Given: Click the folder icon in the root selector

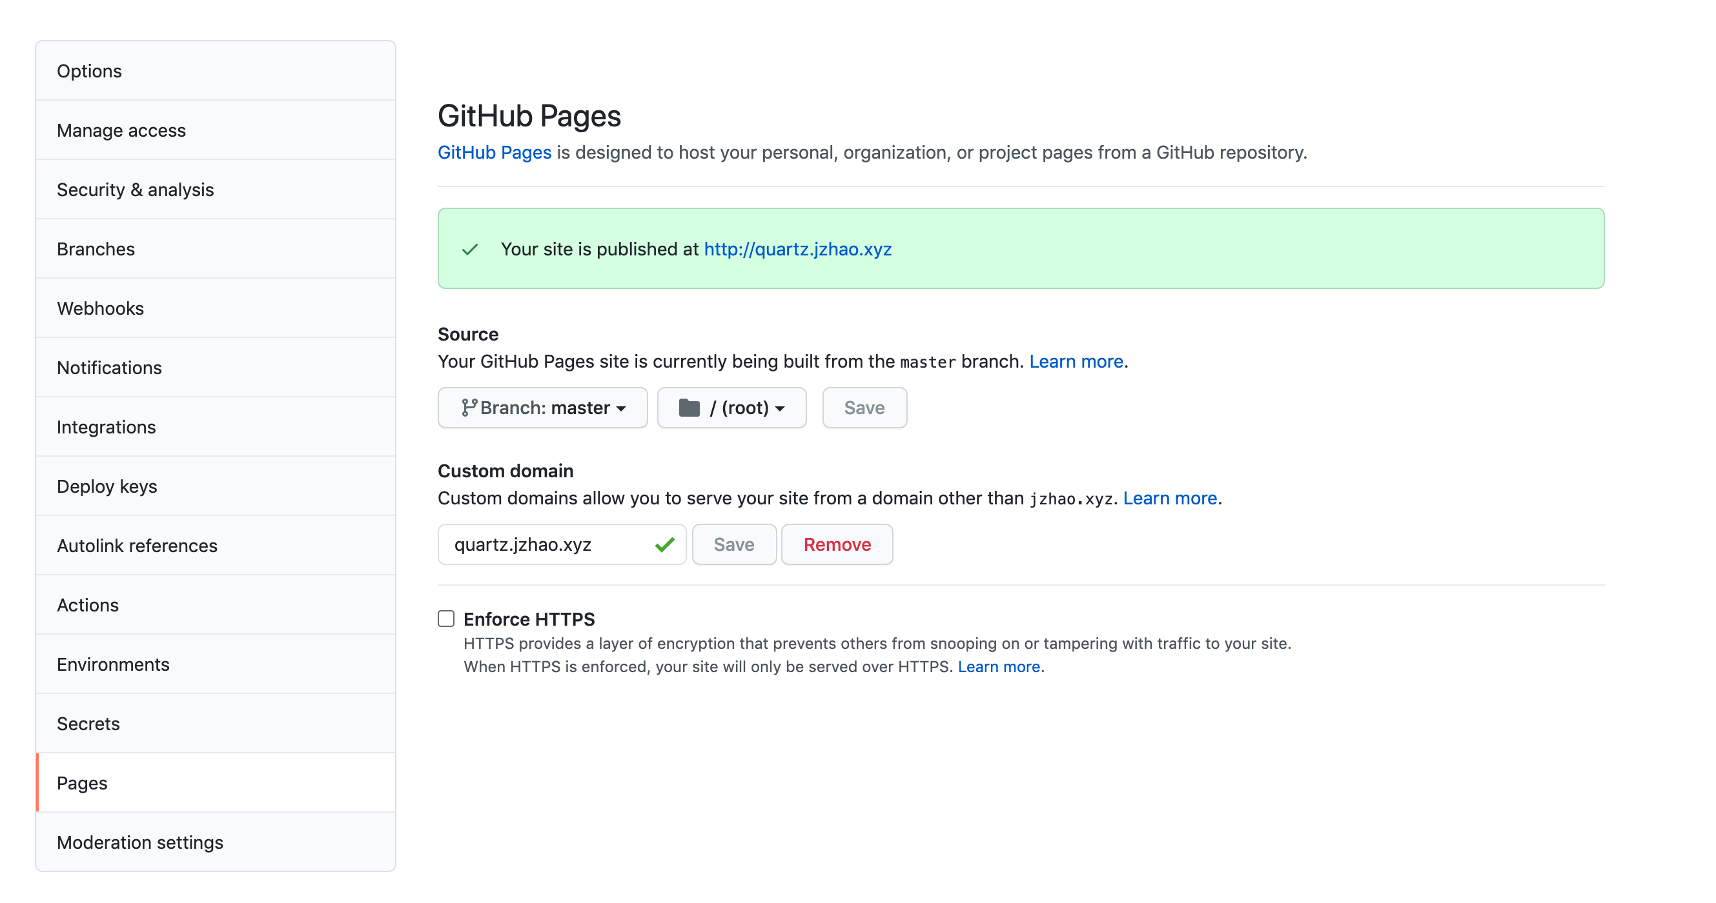Looking at the screenshot, I should coord(689,407).
